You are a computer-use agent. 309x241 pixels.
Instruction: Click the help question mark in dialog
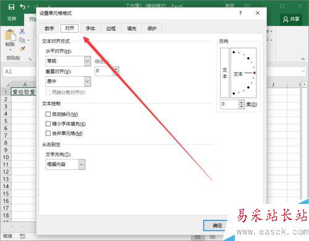tap(240, 13)
